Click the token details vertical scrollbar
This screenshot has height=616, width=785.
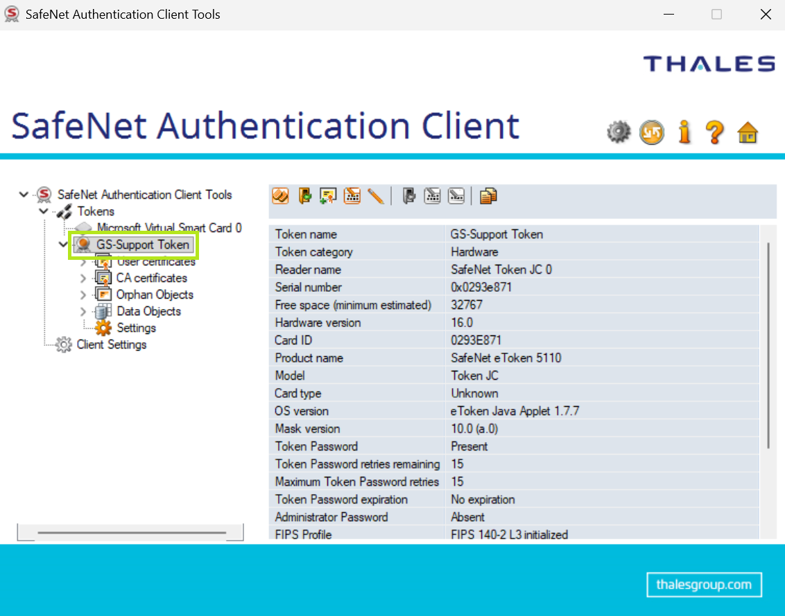[768, 345]
